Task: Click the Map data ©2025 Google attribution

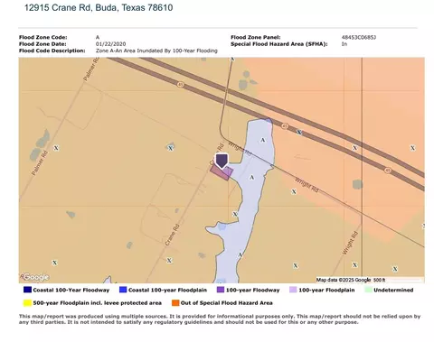Action: (344, 280)
